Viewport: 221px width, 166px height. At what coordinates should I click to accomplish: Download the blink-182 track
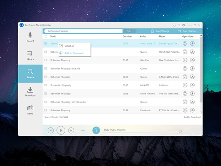click(x=192, y=85)
